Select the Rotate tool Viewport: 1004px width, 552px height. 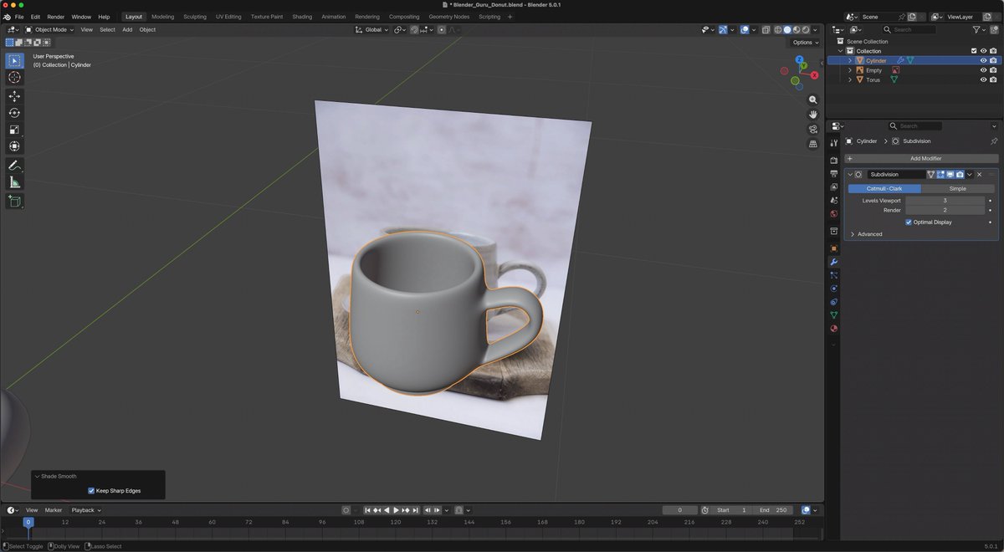click(14, 113)
